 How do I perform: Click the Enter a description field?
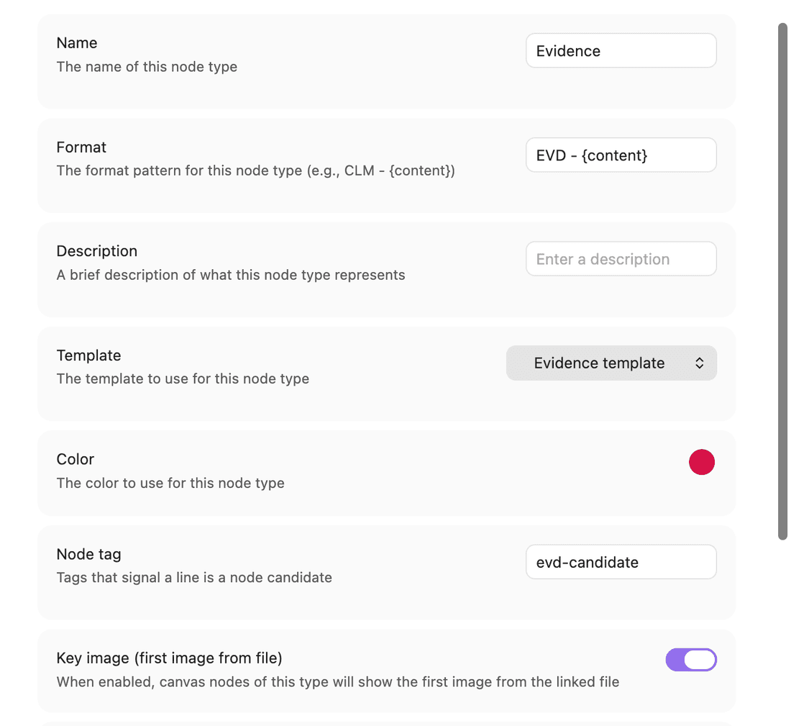[621, 259]
